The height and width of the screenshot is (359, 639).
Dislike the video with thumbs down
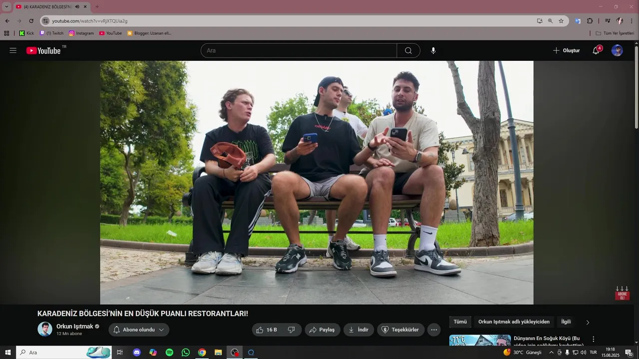tap(292, 330)
